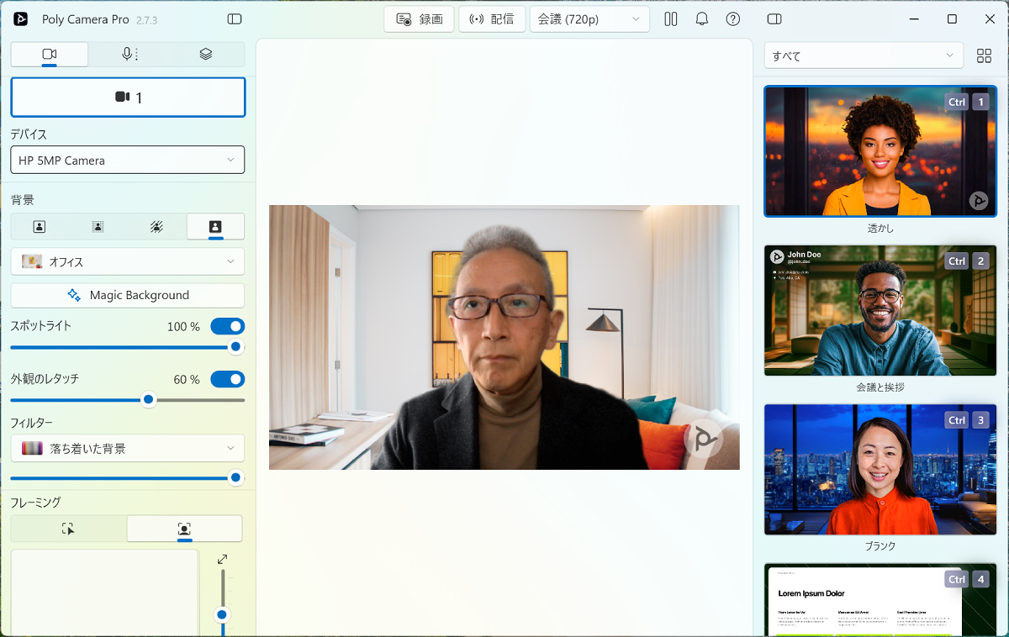Screen dimensions: 1009x637
Task: Click the framing preview area
Action: click(104, 592)
